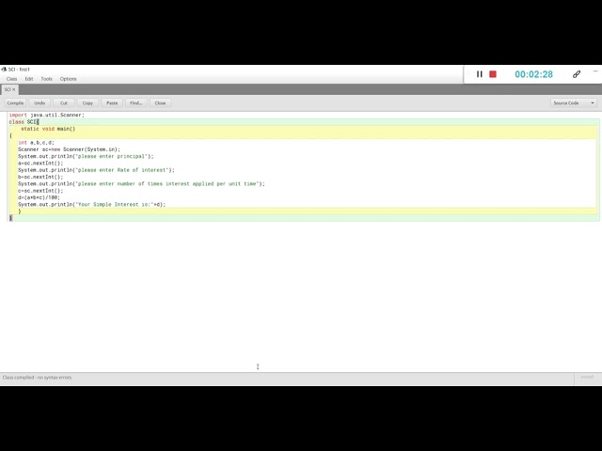Click the 'number of times interest' println line
Image resolution: width=602 pixels, height=451 pixels.
click(x=141, y=184)
